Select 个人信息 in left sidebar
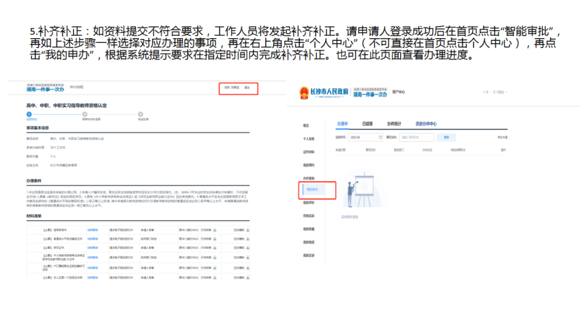581x326 pixels. click(x=308, y=139)
